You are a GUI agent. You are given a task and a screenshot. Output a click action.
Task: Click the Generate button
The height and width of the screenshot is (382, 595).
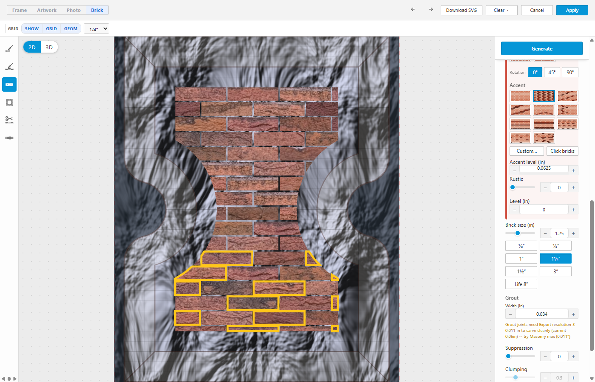(x=542, y=48)
